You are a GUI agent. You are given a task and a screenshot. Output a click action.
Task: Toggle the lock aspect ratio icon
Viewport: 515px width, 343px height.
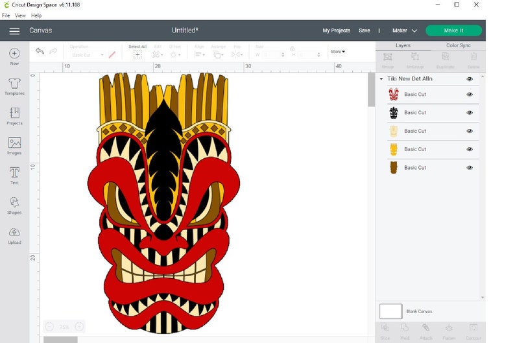point(292,49)
